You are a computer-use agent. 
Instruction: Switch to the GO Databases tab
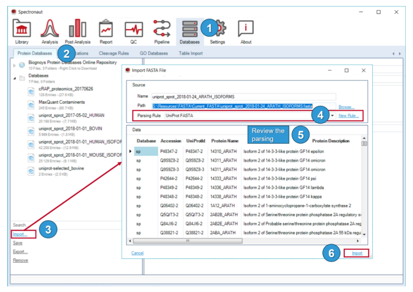click(154, 53)
